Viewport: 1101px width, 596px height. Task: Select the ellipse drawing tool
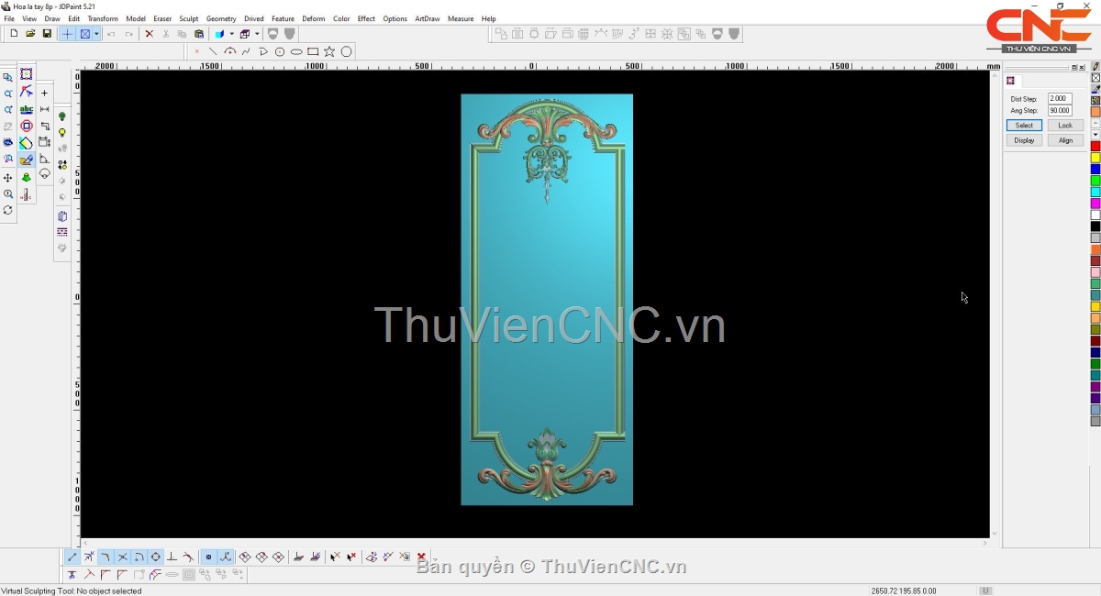296,51
